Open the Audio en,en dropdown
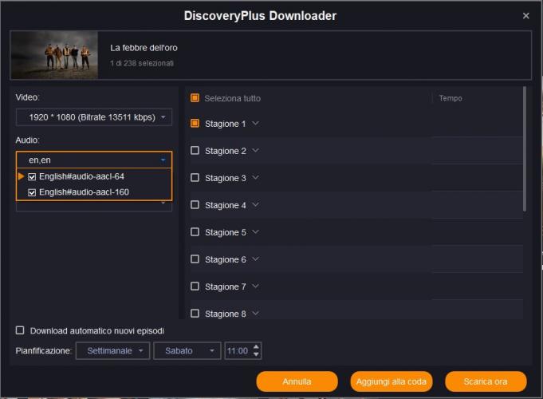This screenshot has height=399, width=543. (94, 160)
